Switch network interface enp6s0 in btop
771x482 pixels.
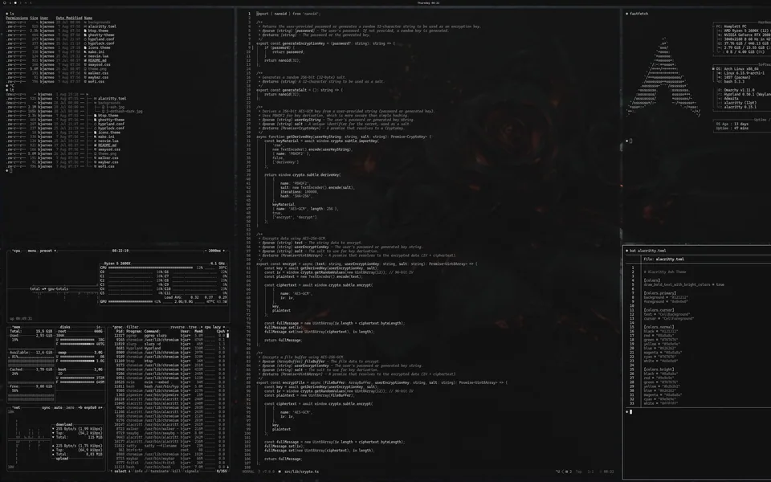[x=91, y=408]
